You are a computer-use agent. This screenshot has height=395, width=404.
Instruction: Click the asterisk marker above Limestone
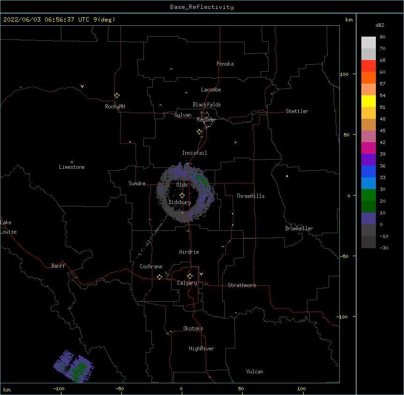pos(72,162)
